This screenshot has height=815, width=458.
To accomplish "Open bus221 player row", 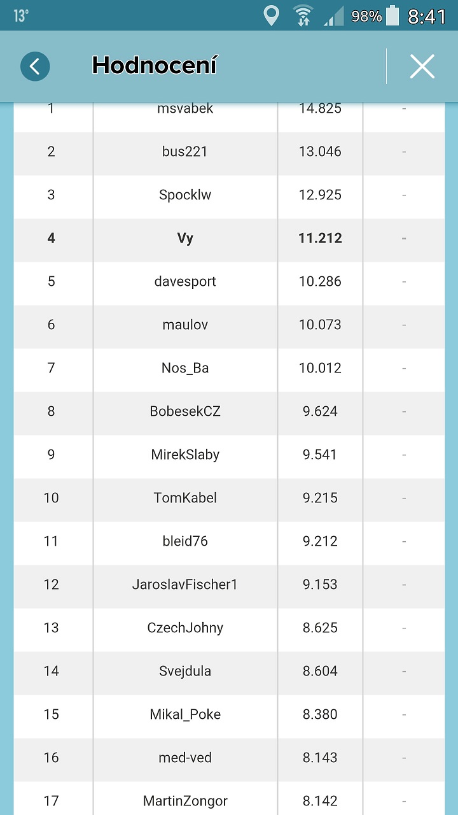I will tap(185, 152).
